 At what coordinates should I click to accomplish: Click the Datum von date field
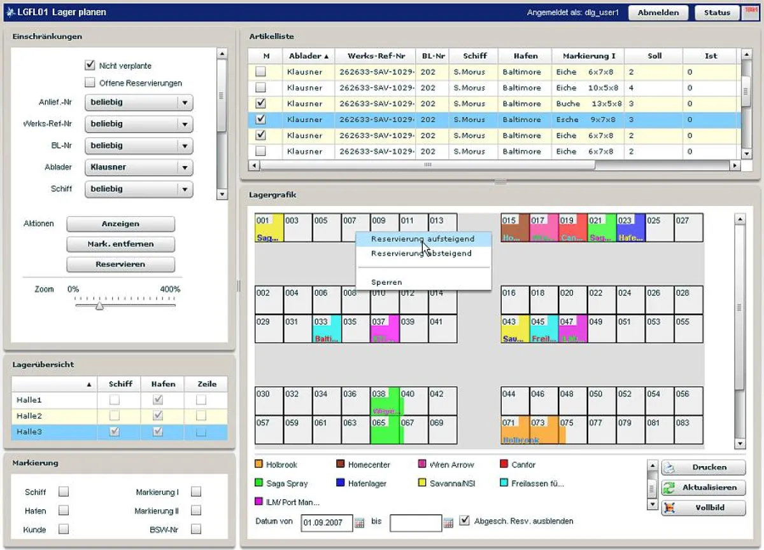(326, 523)
